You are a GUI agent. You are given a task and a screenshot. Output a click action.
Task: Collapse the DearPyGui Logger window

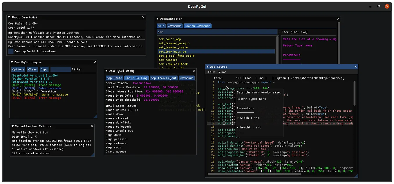pyautogui.click(x=11, y=62)
